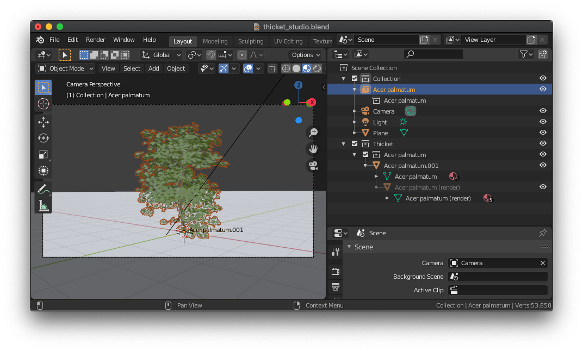Pin the properties editor with the pin icon

(542, 233)
